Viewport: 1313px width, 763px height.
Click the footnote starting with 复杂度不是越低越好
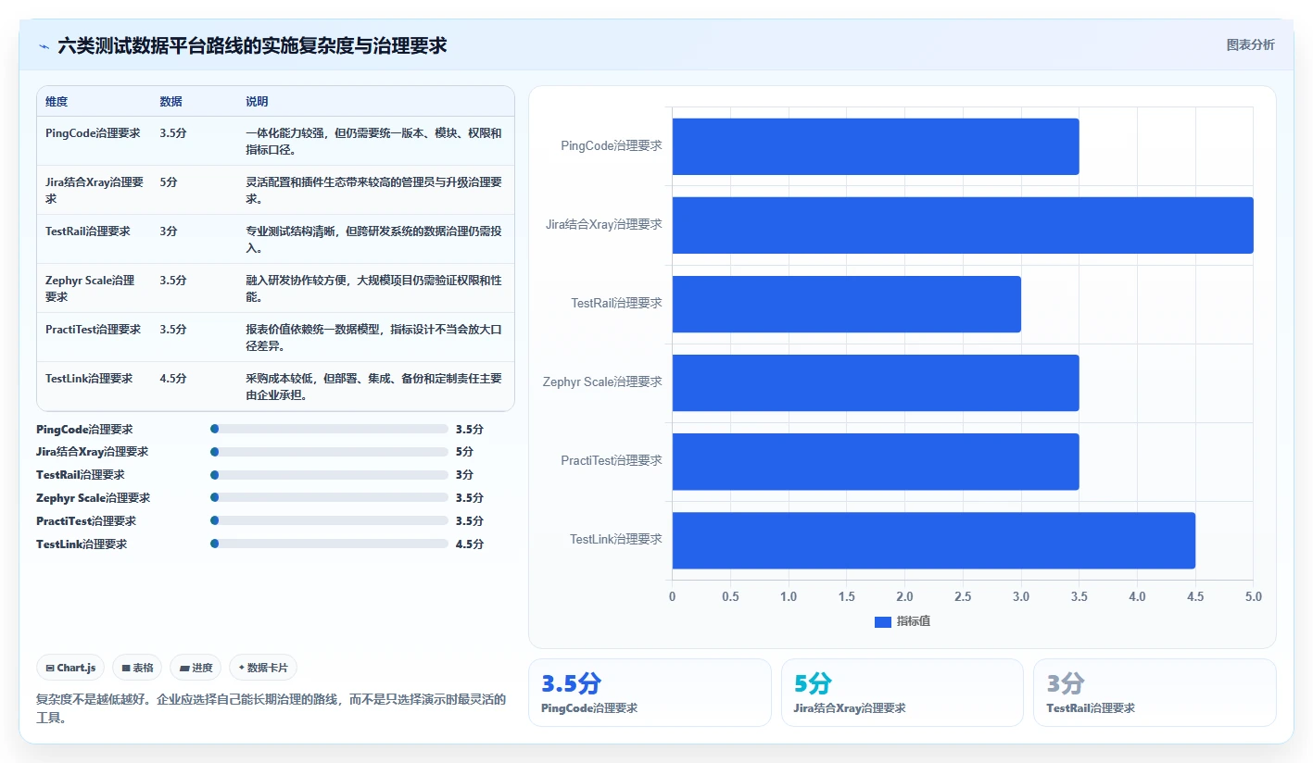pos(271,708)
